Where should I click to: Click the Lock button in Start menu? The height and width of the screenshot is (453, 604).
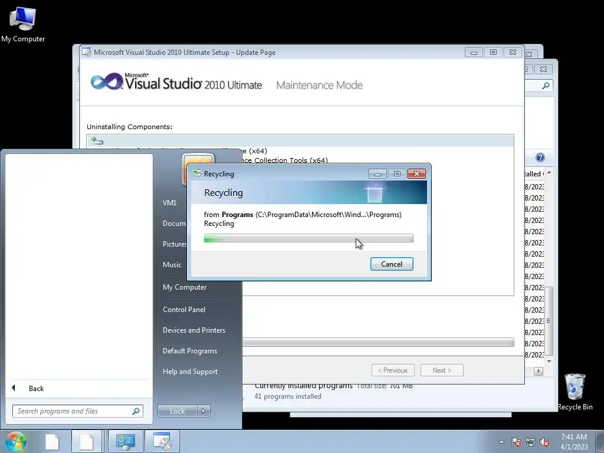tap(177, 411)
